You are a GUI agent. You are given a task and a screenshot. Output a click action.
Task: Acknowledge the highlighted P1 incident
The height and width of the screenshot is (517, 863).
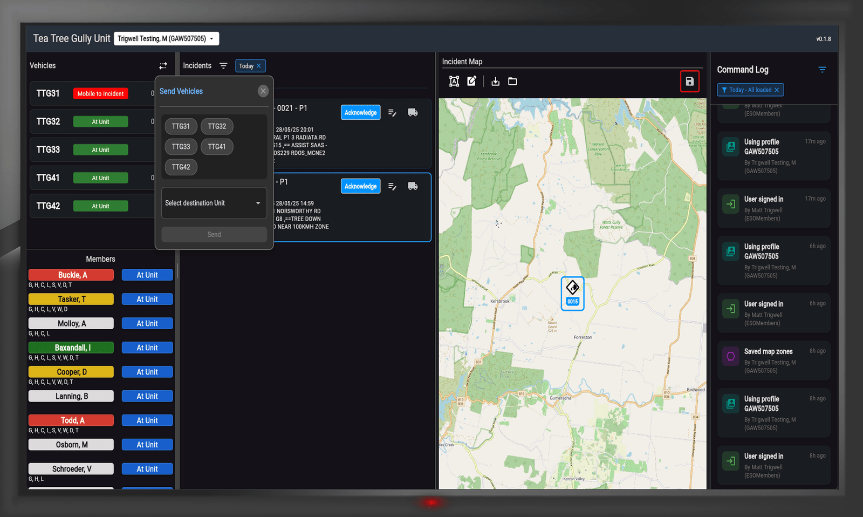(x=360, y=186)
